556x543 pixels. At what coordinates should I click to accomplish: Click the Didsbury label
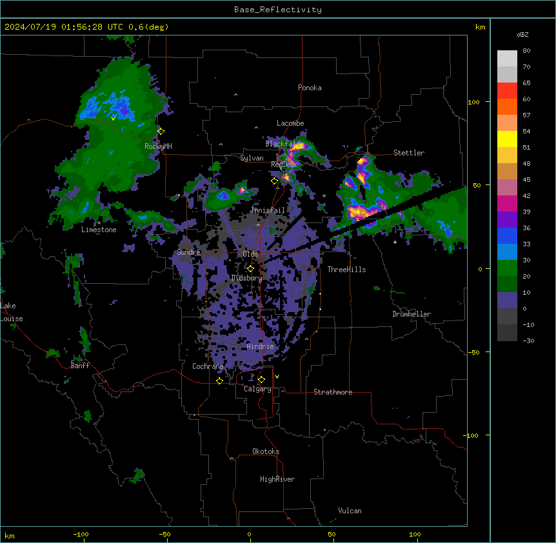tap(247, 278)
